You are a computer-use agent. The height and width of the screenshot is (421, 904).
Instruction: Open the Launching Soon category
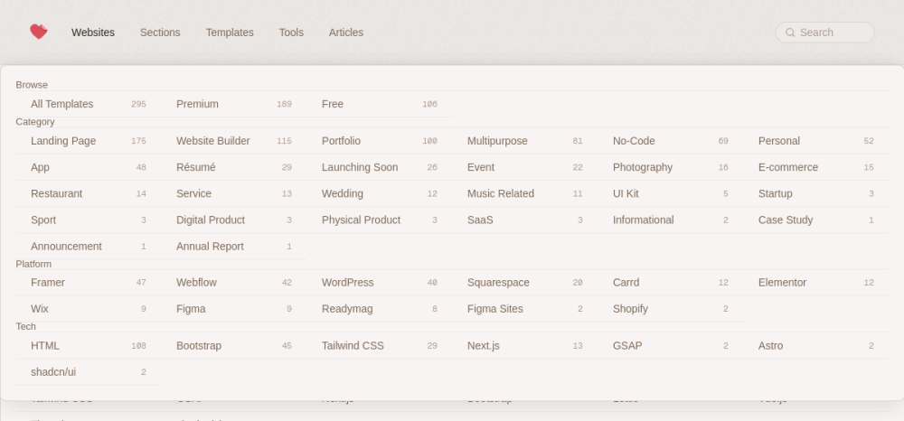(x=380, y=168)
